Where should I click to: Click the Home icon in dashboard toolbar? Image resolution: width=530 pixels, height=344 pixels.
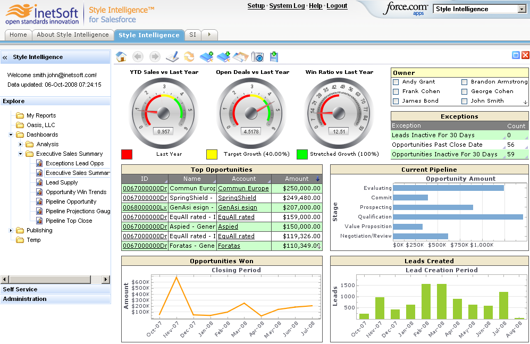pyautogui.click(x=121, y=56)
